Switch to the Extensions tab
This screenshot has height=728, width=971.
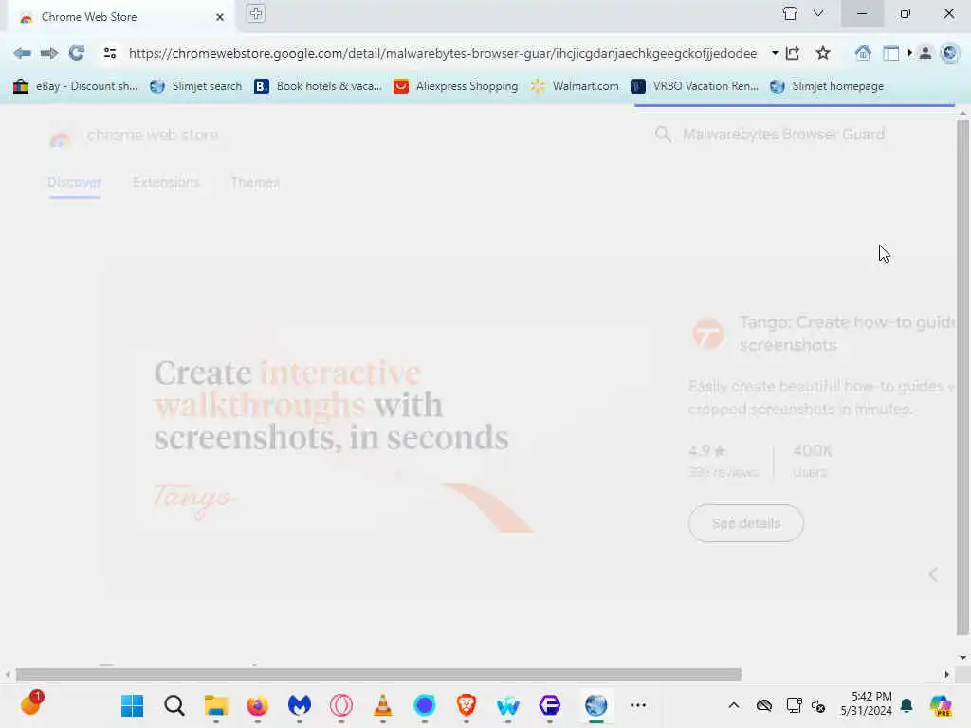coord(166,183)
